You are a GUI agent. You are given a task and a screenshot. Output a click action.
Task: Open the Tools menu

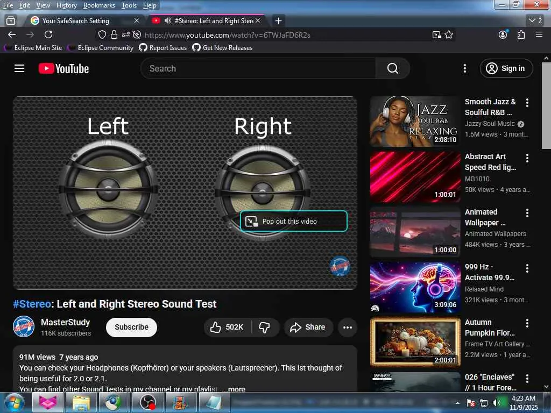129,5
